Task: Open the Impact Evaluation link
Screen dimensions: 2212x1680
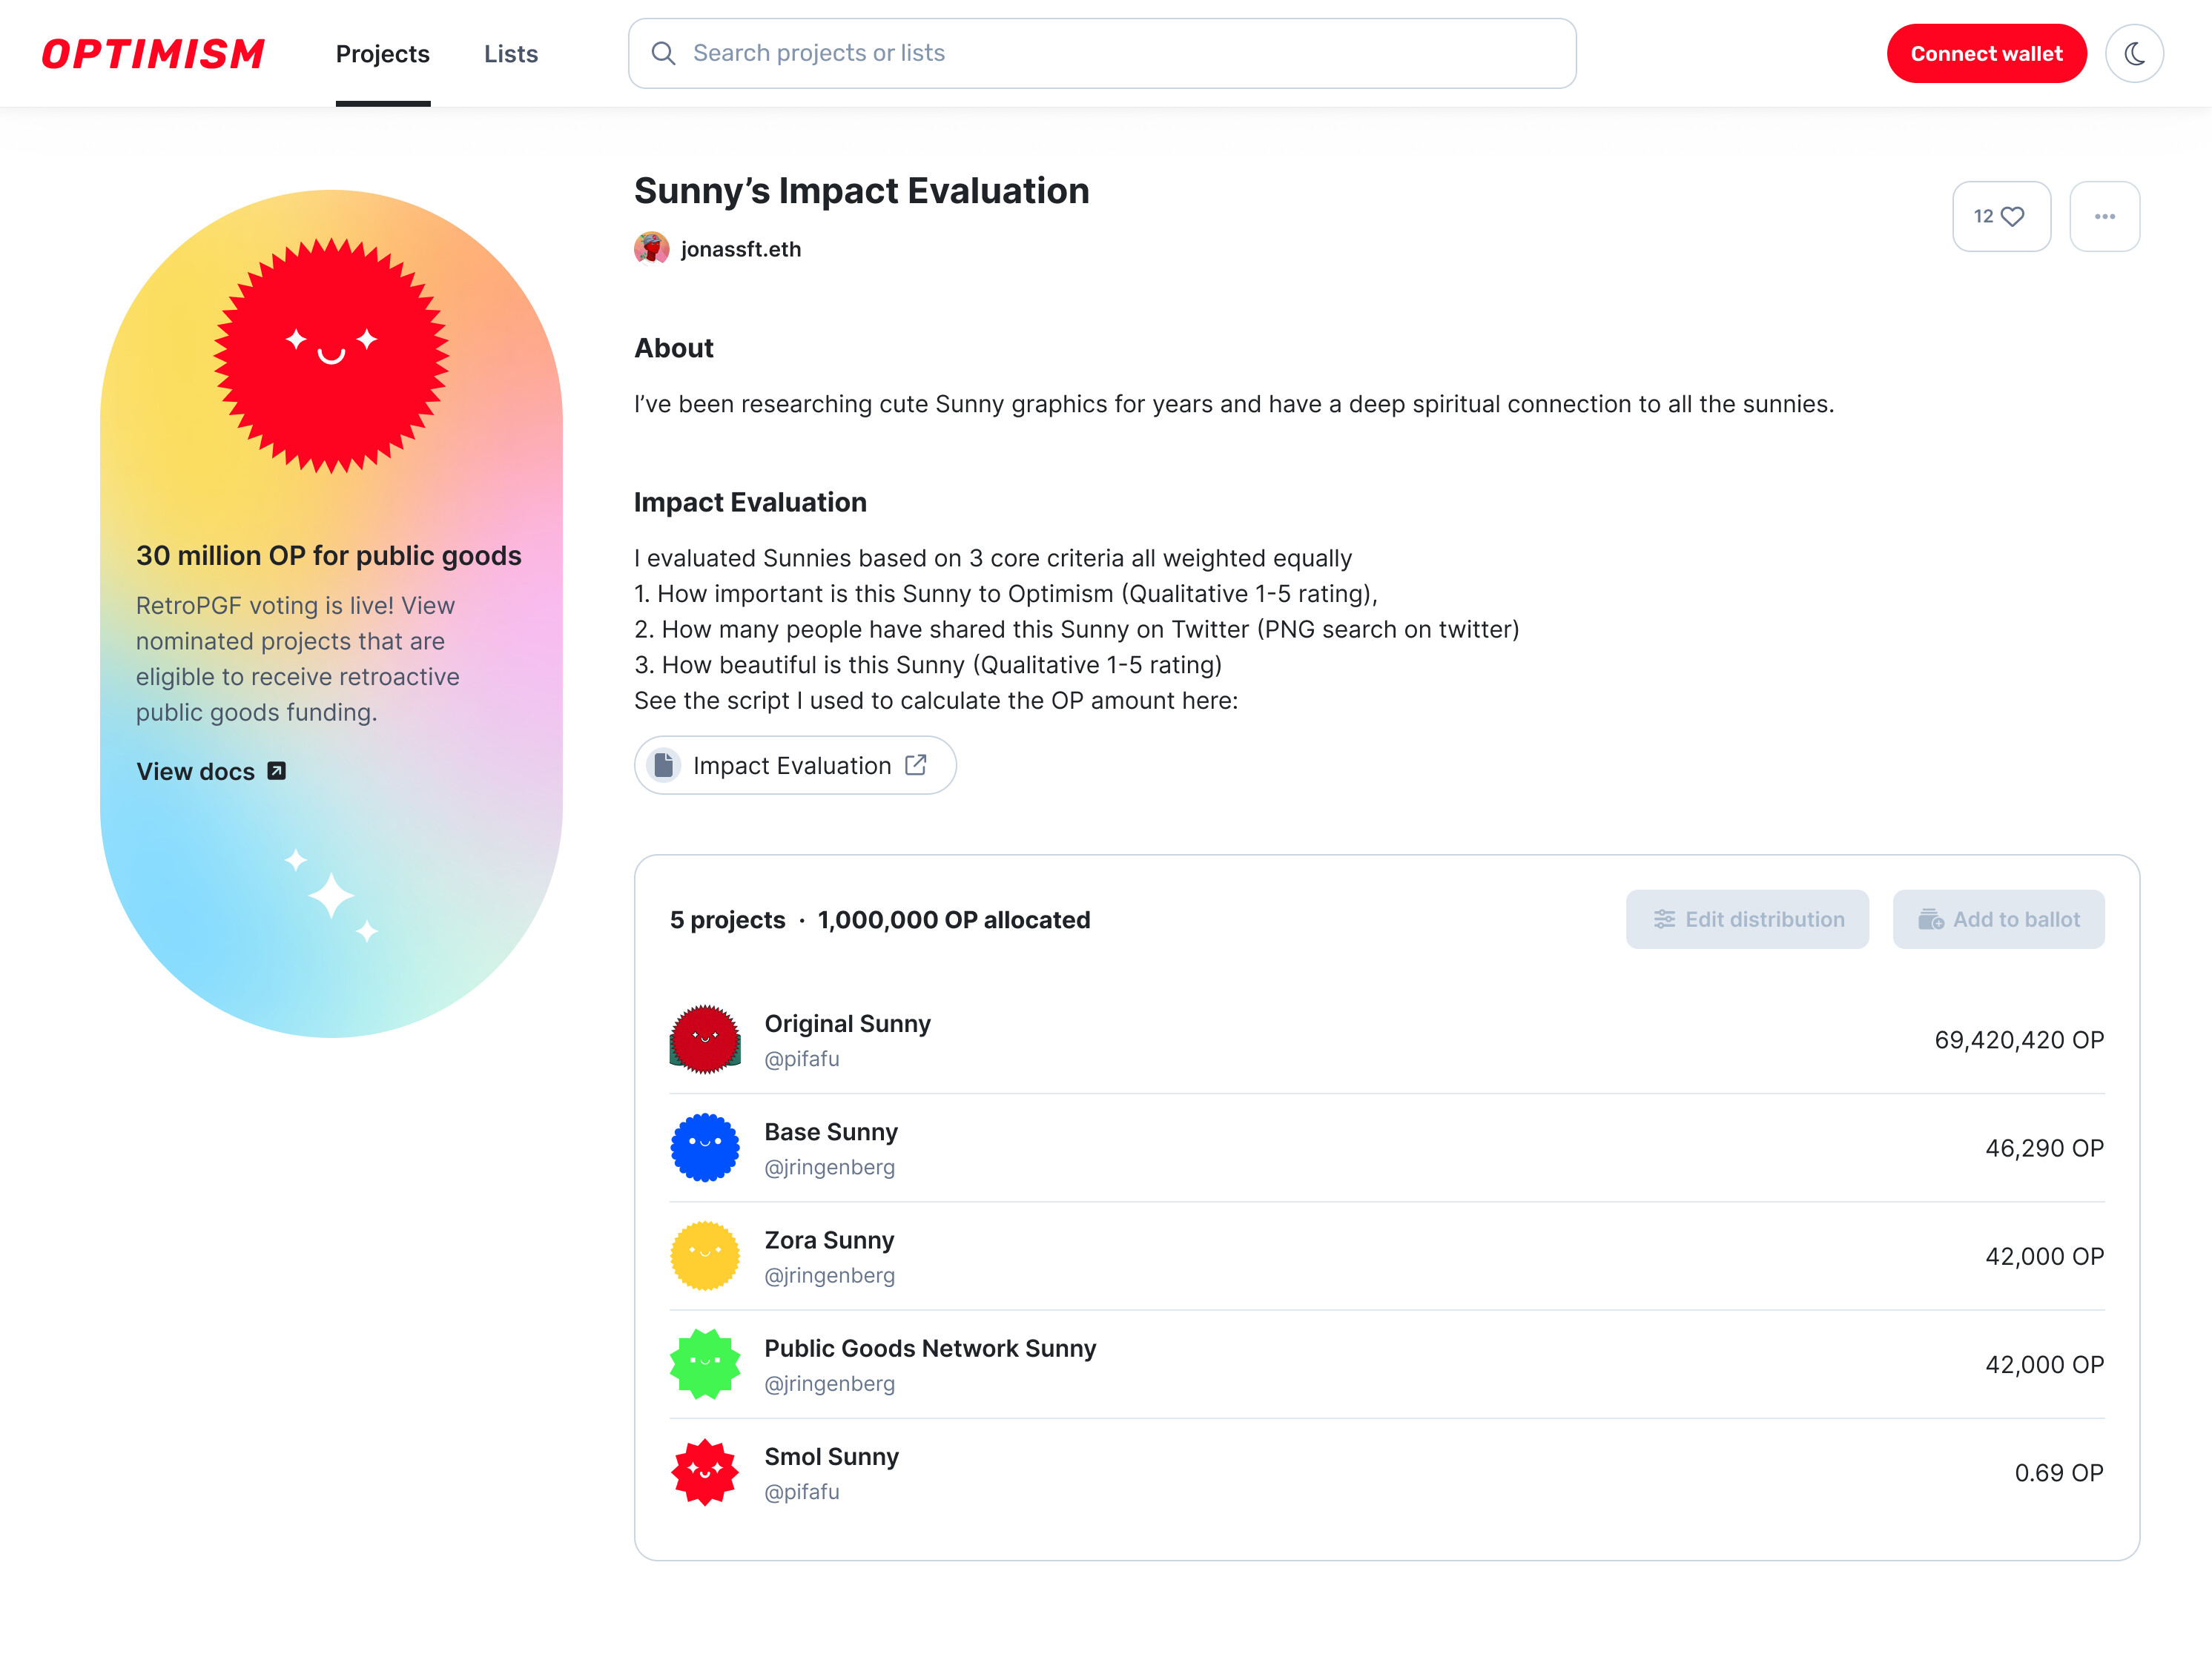Action: tap(795, 765)
